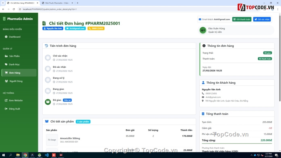Select Đơn Hàng sidebar item
281x158 pixels.
19,73
